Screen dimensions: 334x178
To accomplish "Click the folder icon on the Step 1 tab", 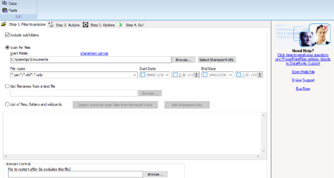I will [4, 24].
